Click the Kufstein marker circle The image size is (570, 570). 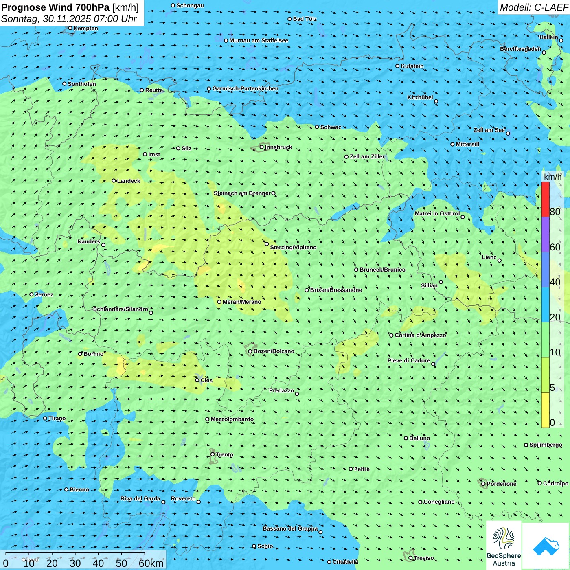point(398,66)
